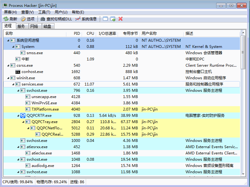Click 物理内存: 69.24% in status bar
250x187 pixels.
pyautogui.click(x=52, y=182)
